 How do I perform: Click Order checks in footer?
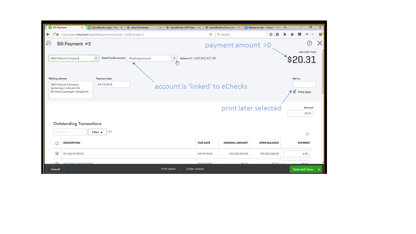pyautogui.click(x=195, y=169)
